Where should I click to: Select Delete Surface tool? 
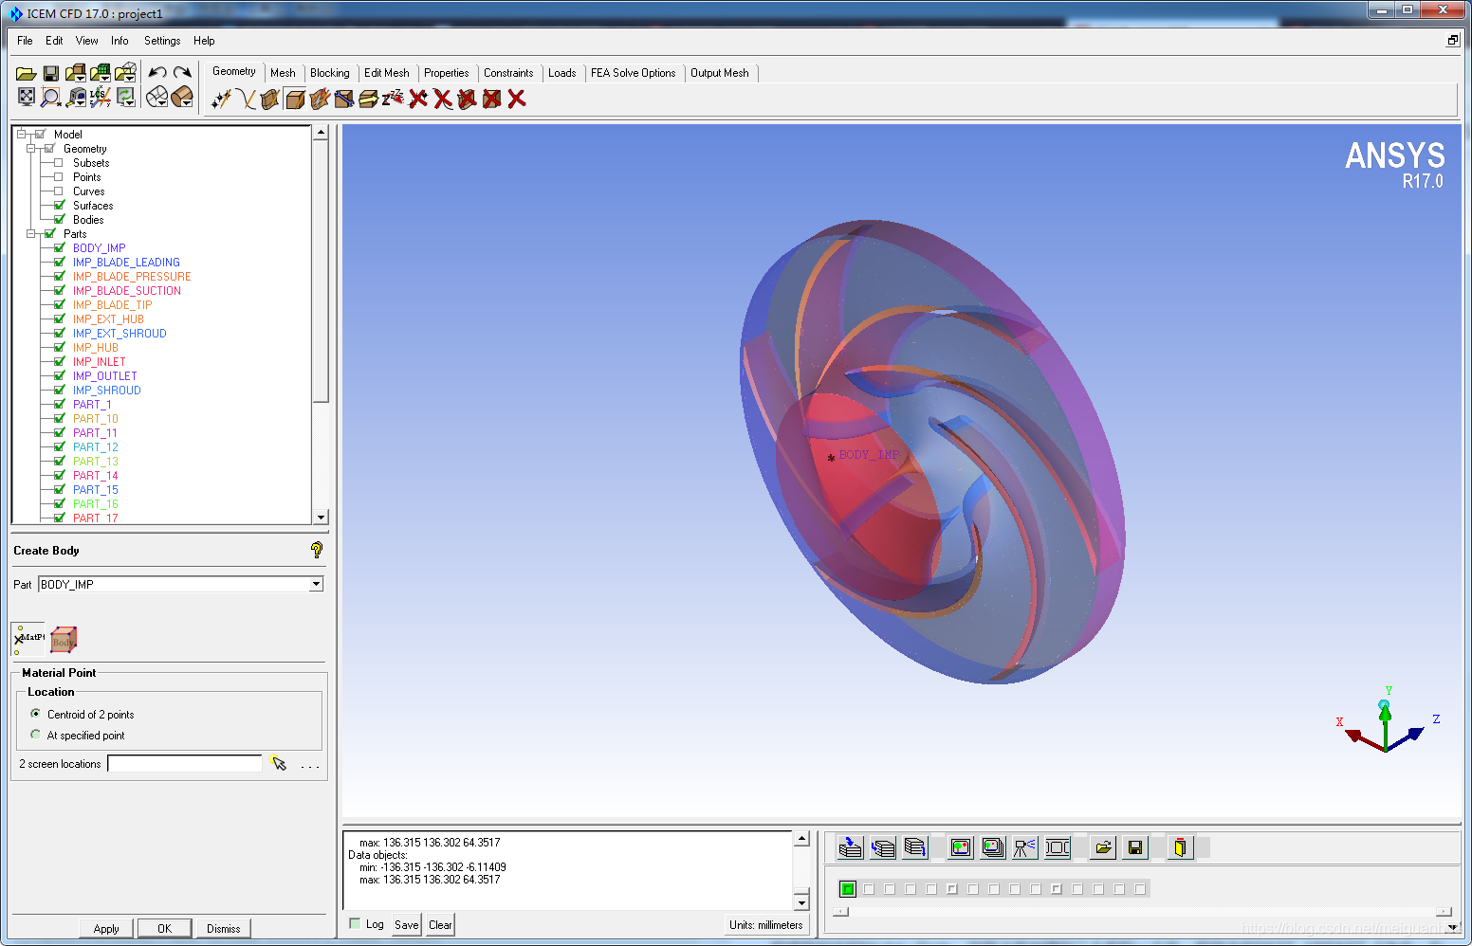[x=468, y=99]
